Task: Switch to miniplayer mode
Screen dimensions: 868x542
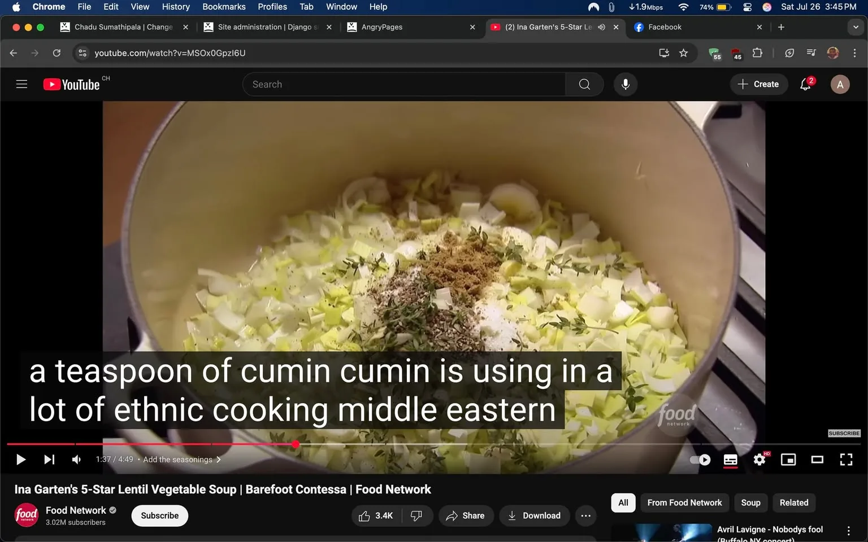Action: pos(788,460)
